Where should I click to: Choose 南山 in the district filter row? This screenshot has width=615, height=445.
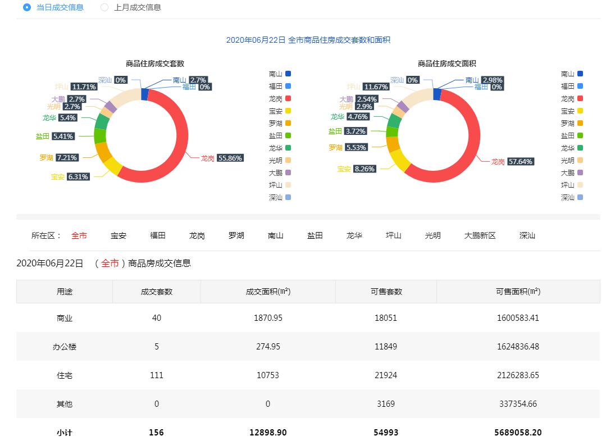click(276, 235)
